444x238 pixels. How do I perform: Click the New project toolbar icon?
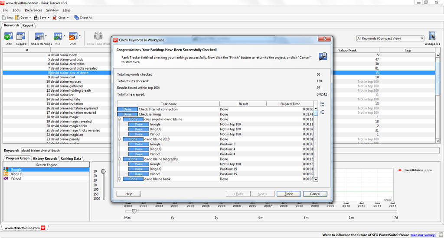4,17
